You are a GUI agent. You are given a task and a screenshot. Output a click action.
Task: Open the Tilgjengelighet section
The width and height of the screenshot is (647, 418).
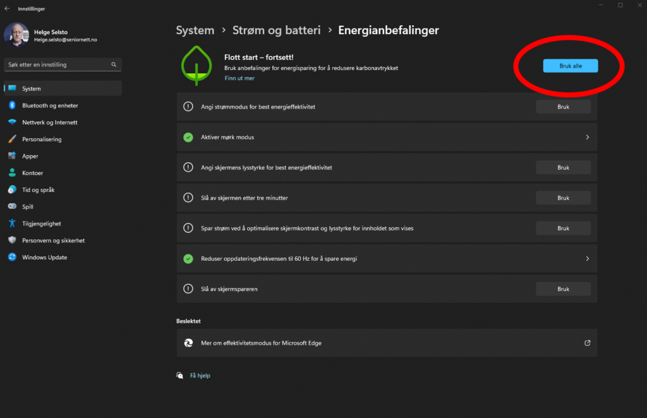pos(41,224)
